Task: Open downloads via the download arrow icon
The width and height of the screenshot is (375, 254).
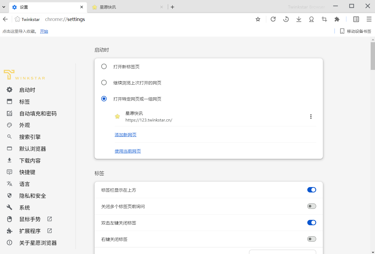Action: click(298, 19)
